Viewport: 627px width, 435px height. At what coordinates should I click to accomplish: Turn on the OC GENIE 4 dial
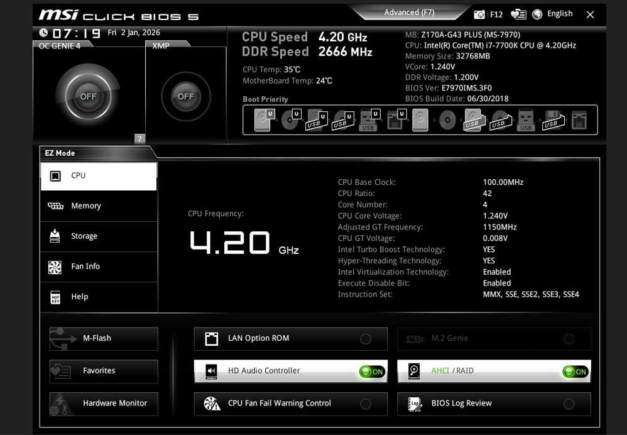click(x=88, y=96)
